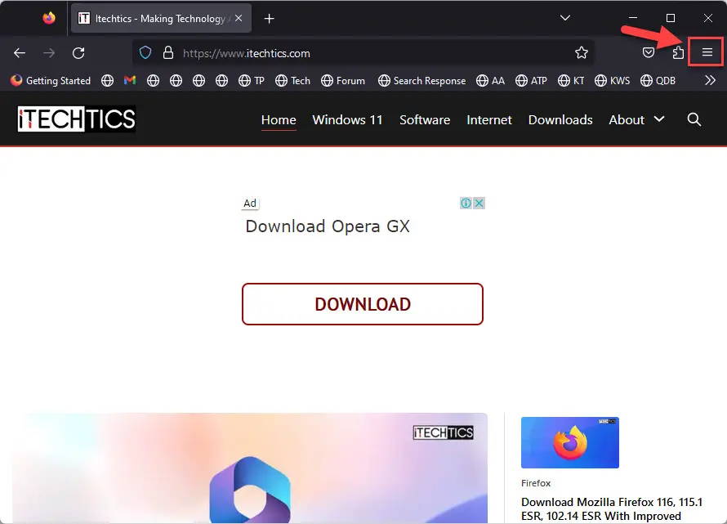727x524 pixels.
Task: Click the padlock site information icon
Action: [167, 53]
